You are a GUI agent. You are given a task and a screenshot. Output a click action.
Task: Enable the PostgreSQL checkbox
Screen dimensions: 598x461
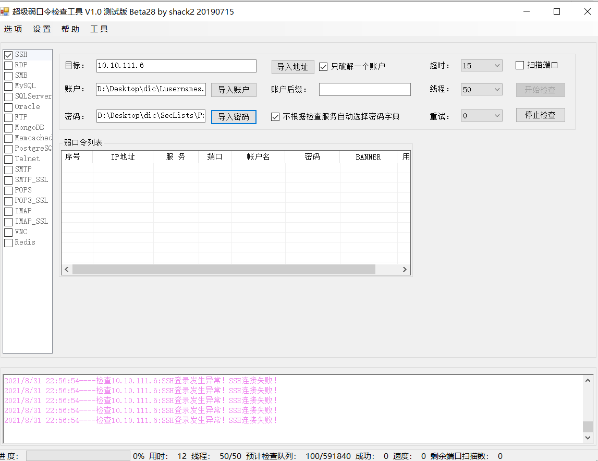tap(8, 149)
